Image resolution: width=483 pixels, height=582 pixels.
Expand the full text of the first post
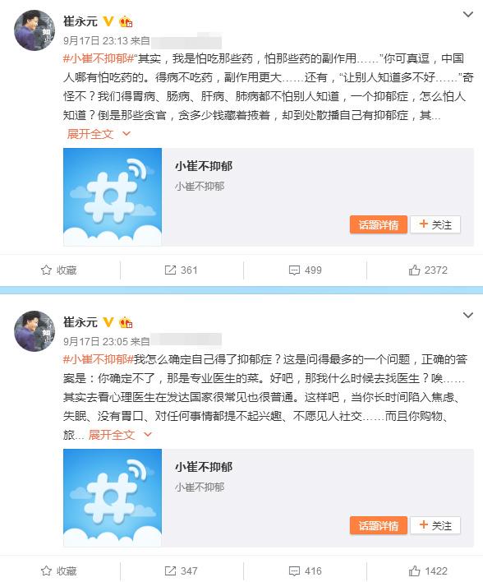coord(99,134)
